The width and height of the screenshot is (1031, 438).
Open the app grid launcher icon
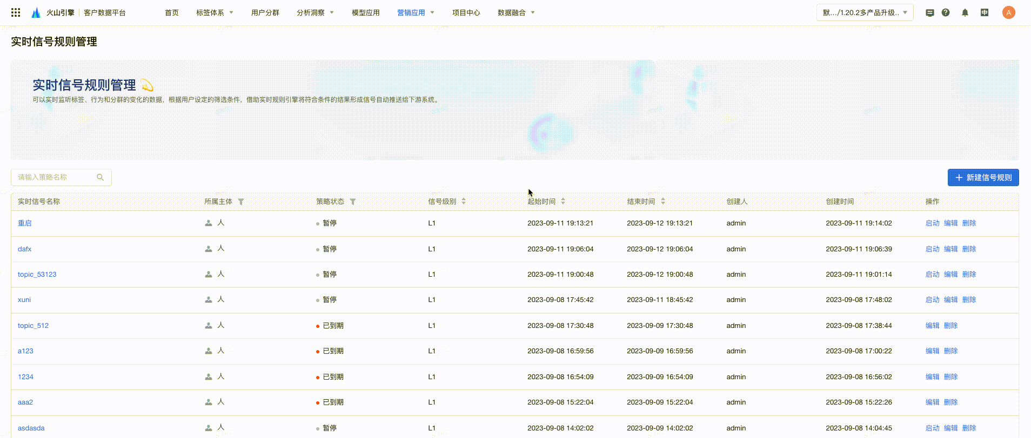pyautogui.click(x=16, y=12)
